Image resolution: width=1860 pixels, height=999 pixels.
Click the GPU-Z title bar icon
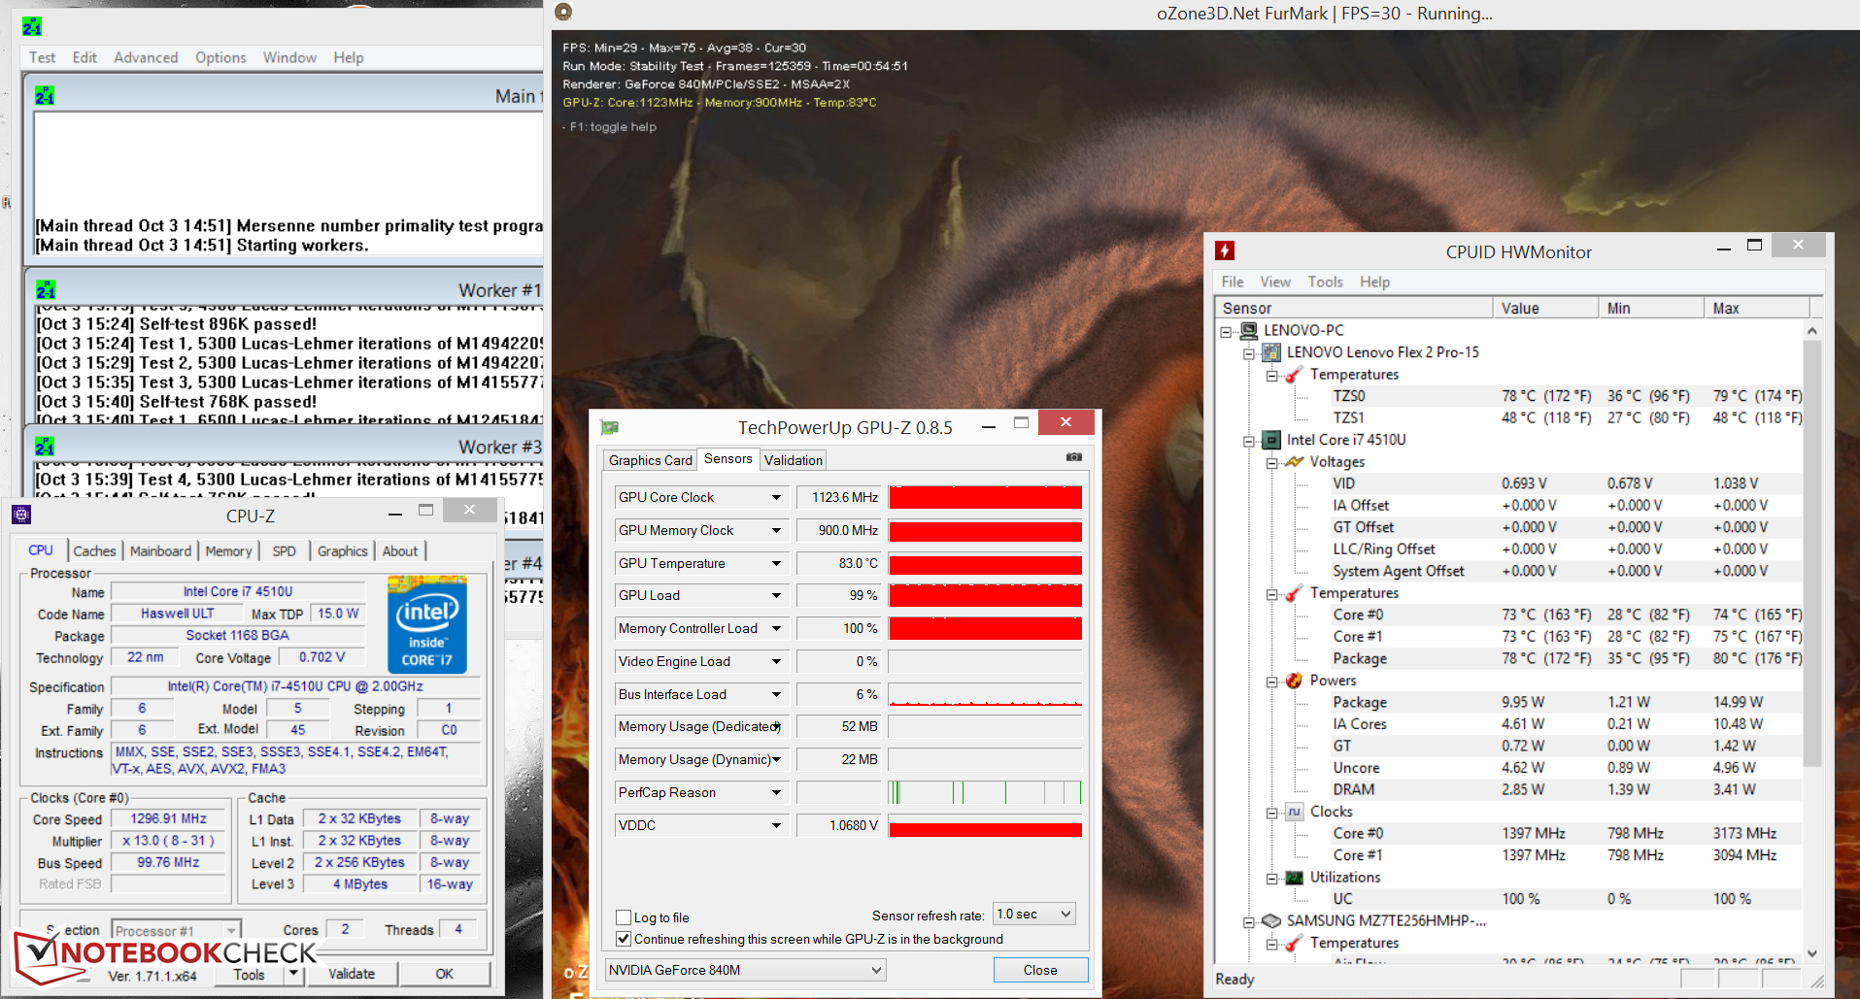tap(609, 427)
